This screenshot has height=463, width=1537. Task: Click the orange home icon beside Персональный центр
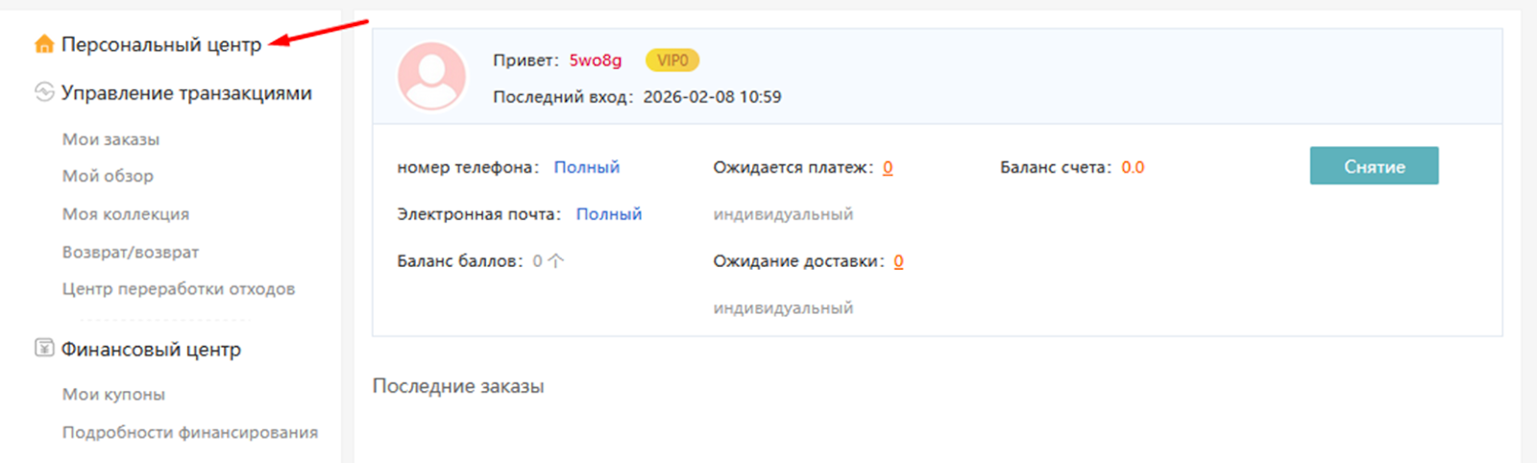(x=44, y=44)
